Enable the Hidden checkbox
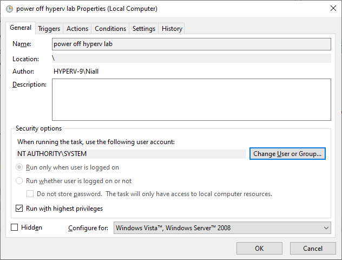 point(15,227)
